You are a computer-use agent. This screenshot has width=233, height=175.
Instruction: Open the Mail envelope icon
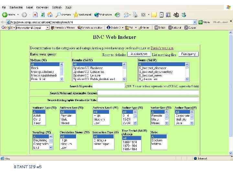click(126, 15)
